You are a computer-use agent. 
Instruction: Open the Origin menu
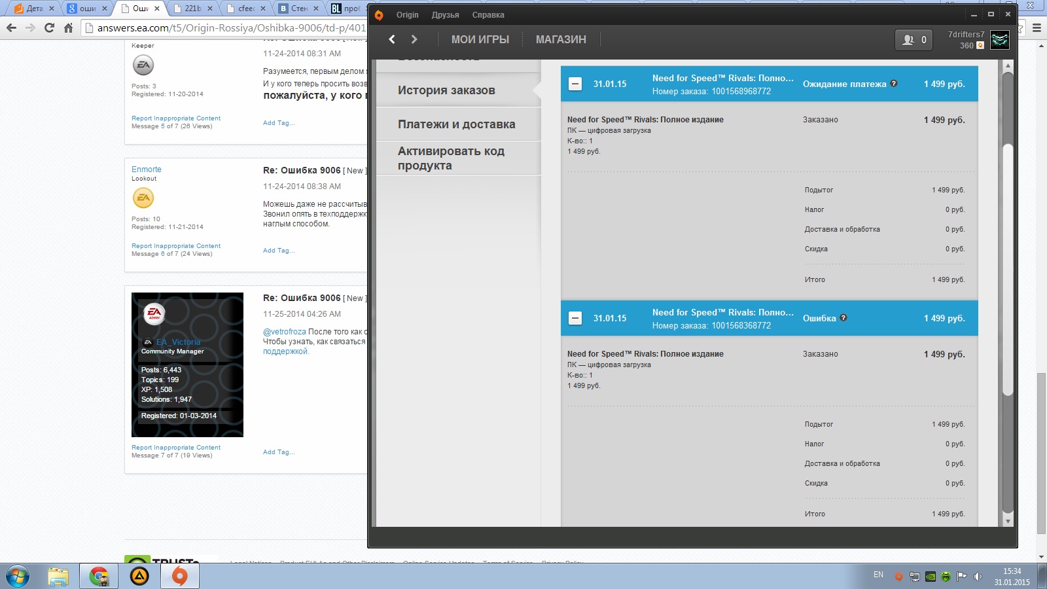click(407, 15)
